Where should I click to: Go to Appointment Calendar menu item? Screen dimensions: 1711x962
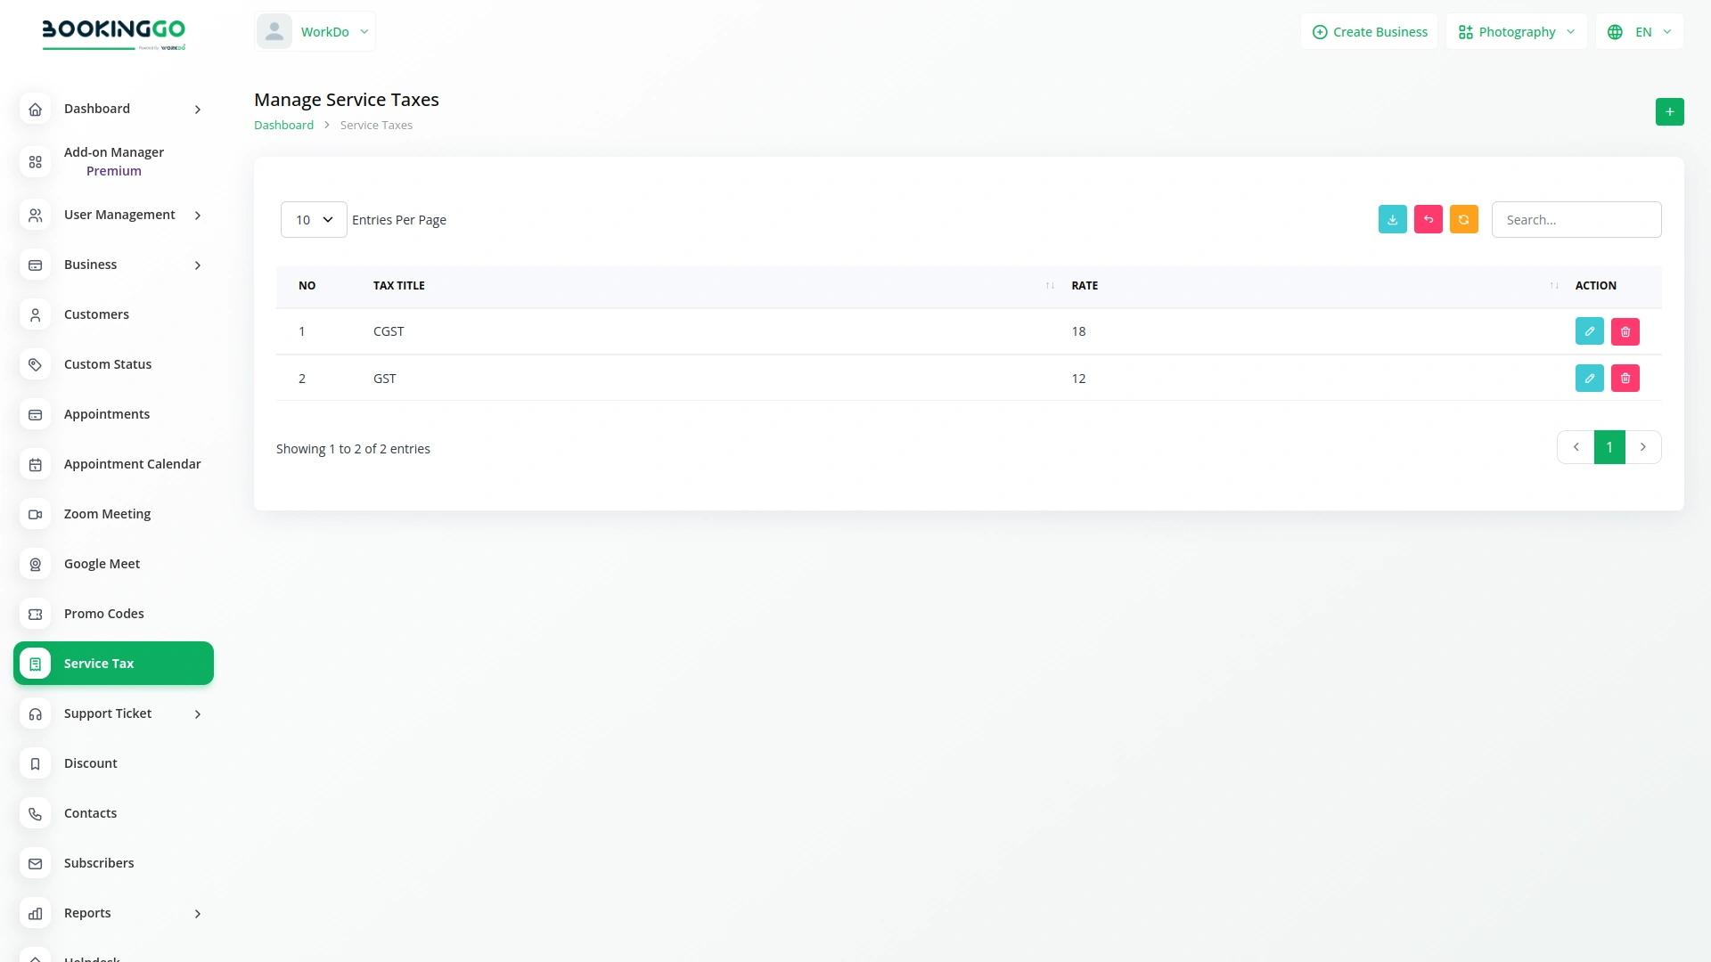tap(132, 464)
